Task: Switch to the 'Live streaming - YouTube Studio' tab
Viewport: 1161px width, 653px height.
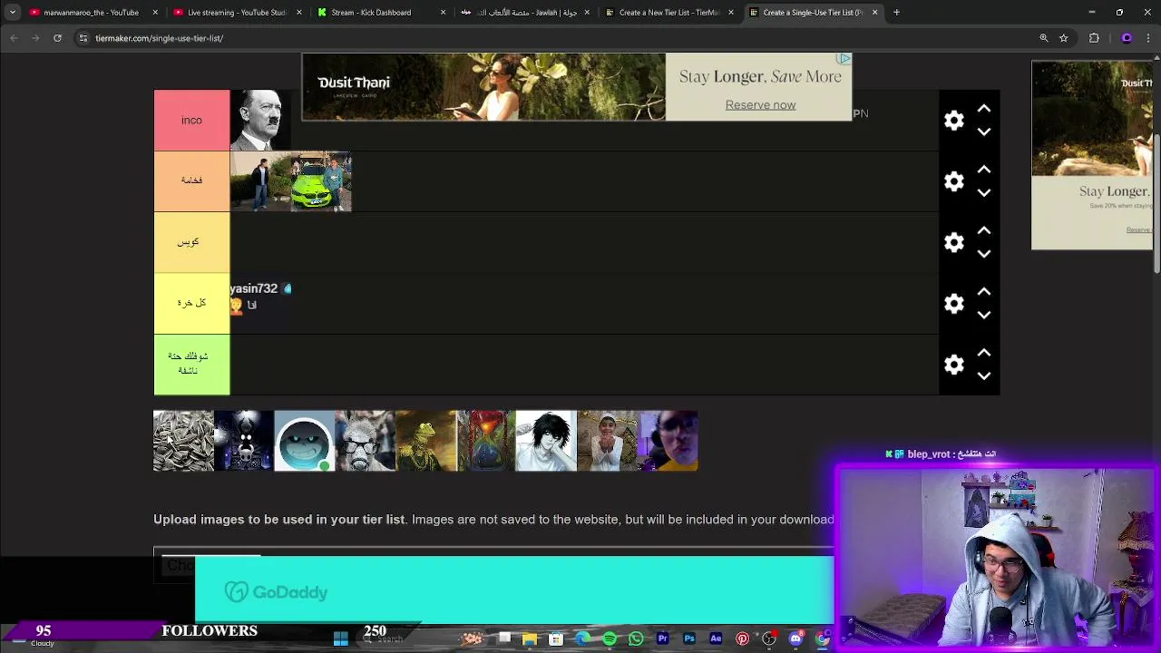Action: (x=234, y=13)
